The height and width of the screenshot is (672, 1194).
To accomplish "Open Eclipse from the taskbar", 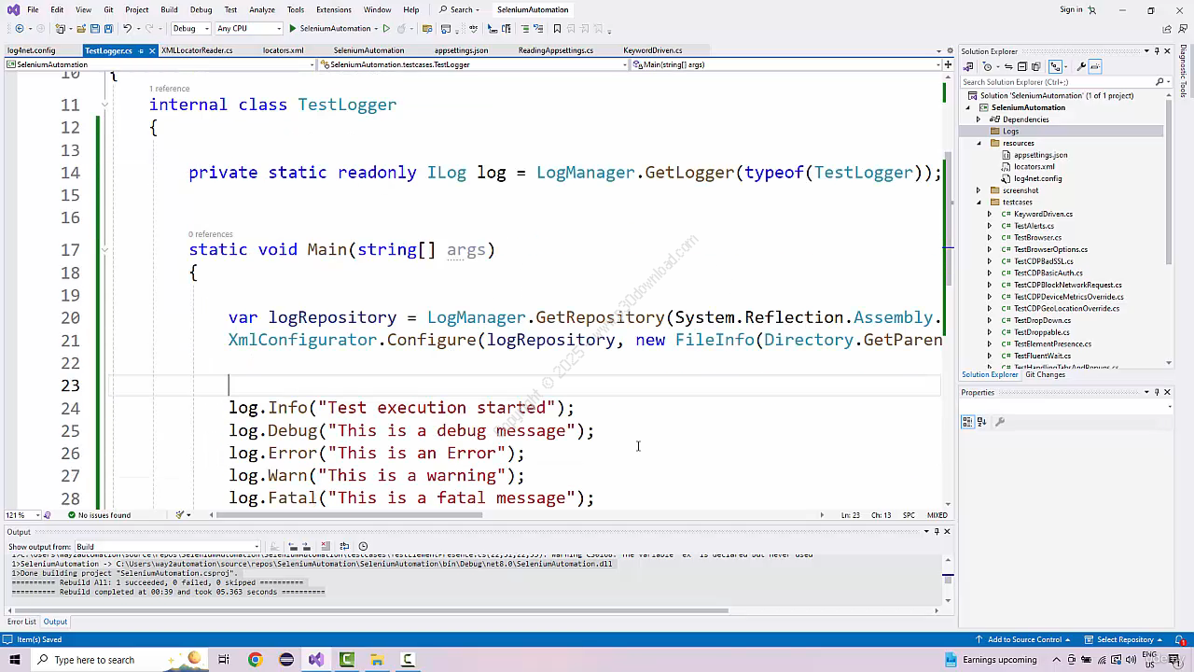I will pyautogui.click(x=286, y=660).
